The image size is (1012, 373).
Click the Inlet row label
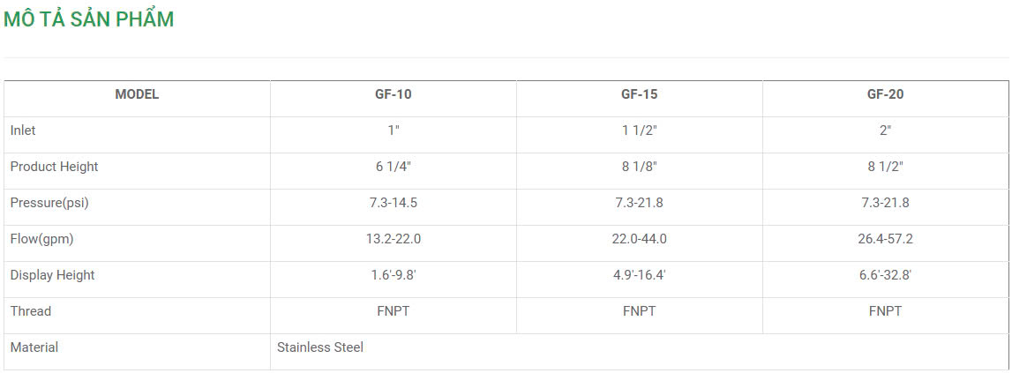click(23, 131)
